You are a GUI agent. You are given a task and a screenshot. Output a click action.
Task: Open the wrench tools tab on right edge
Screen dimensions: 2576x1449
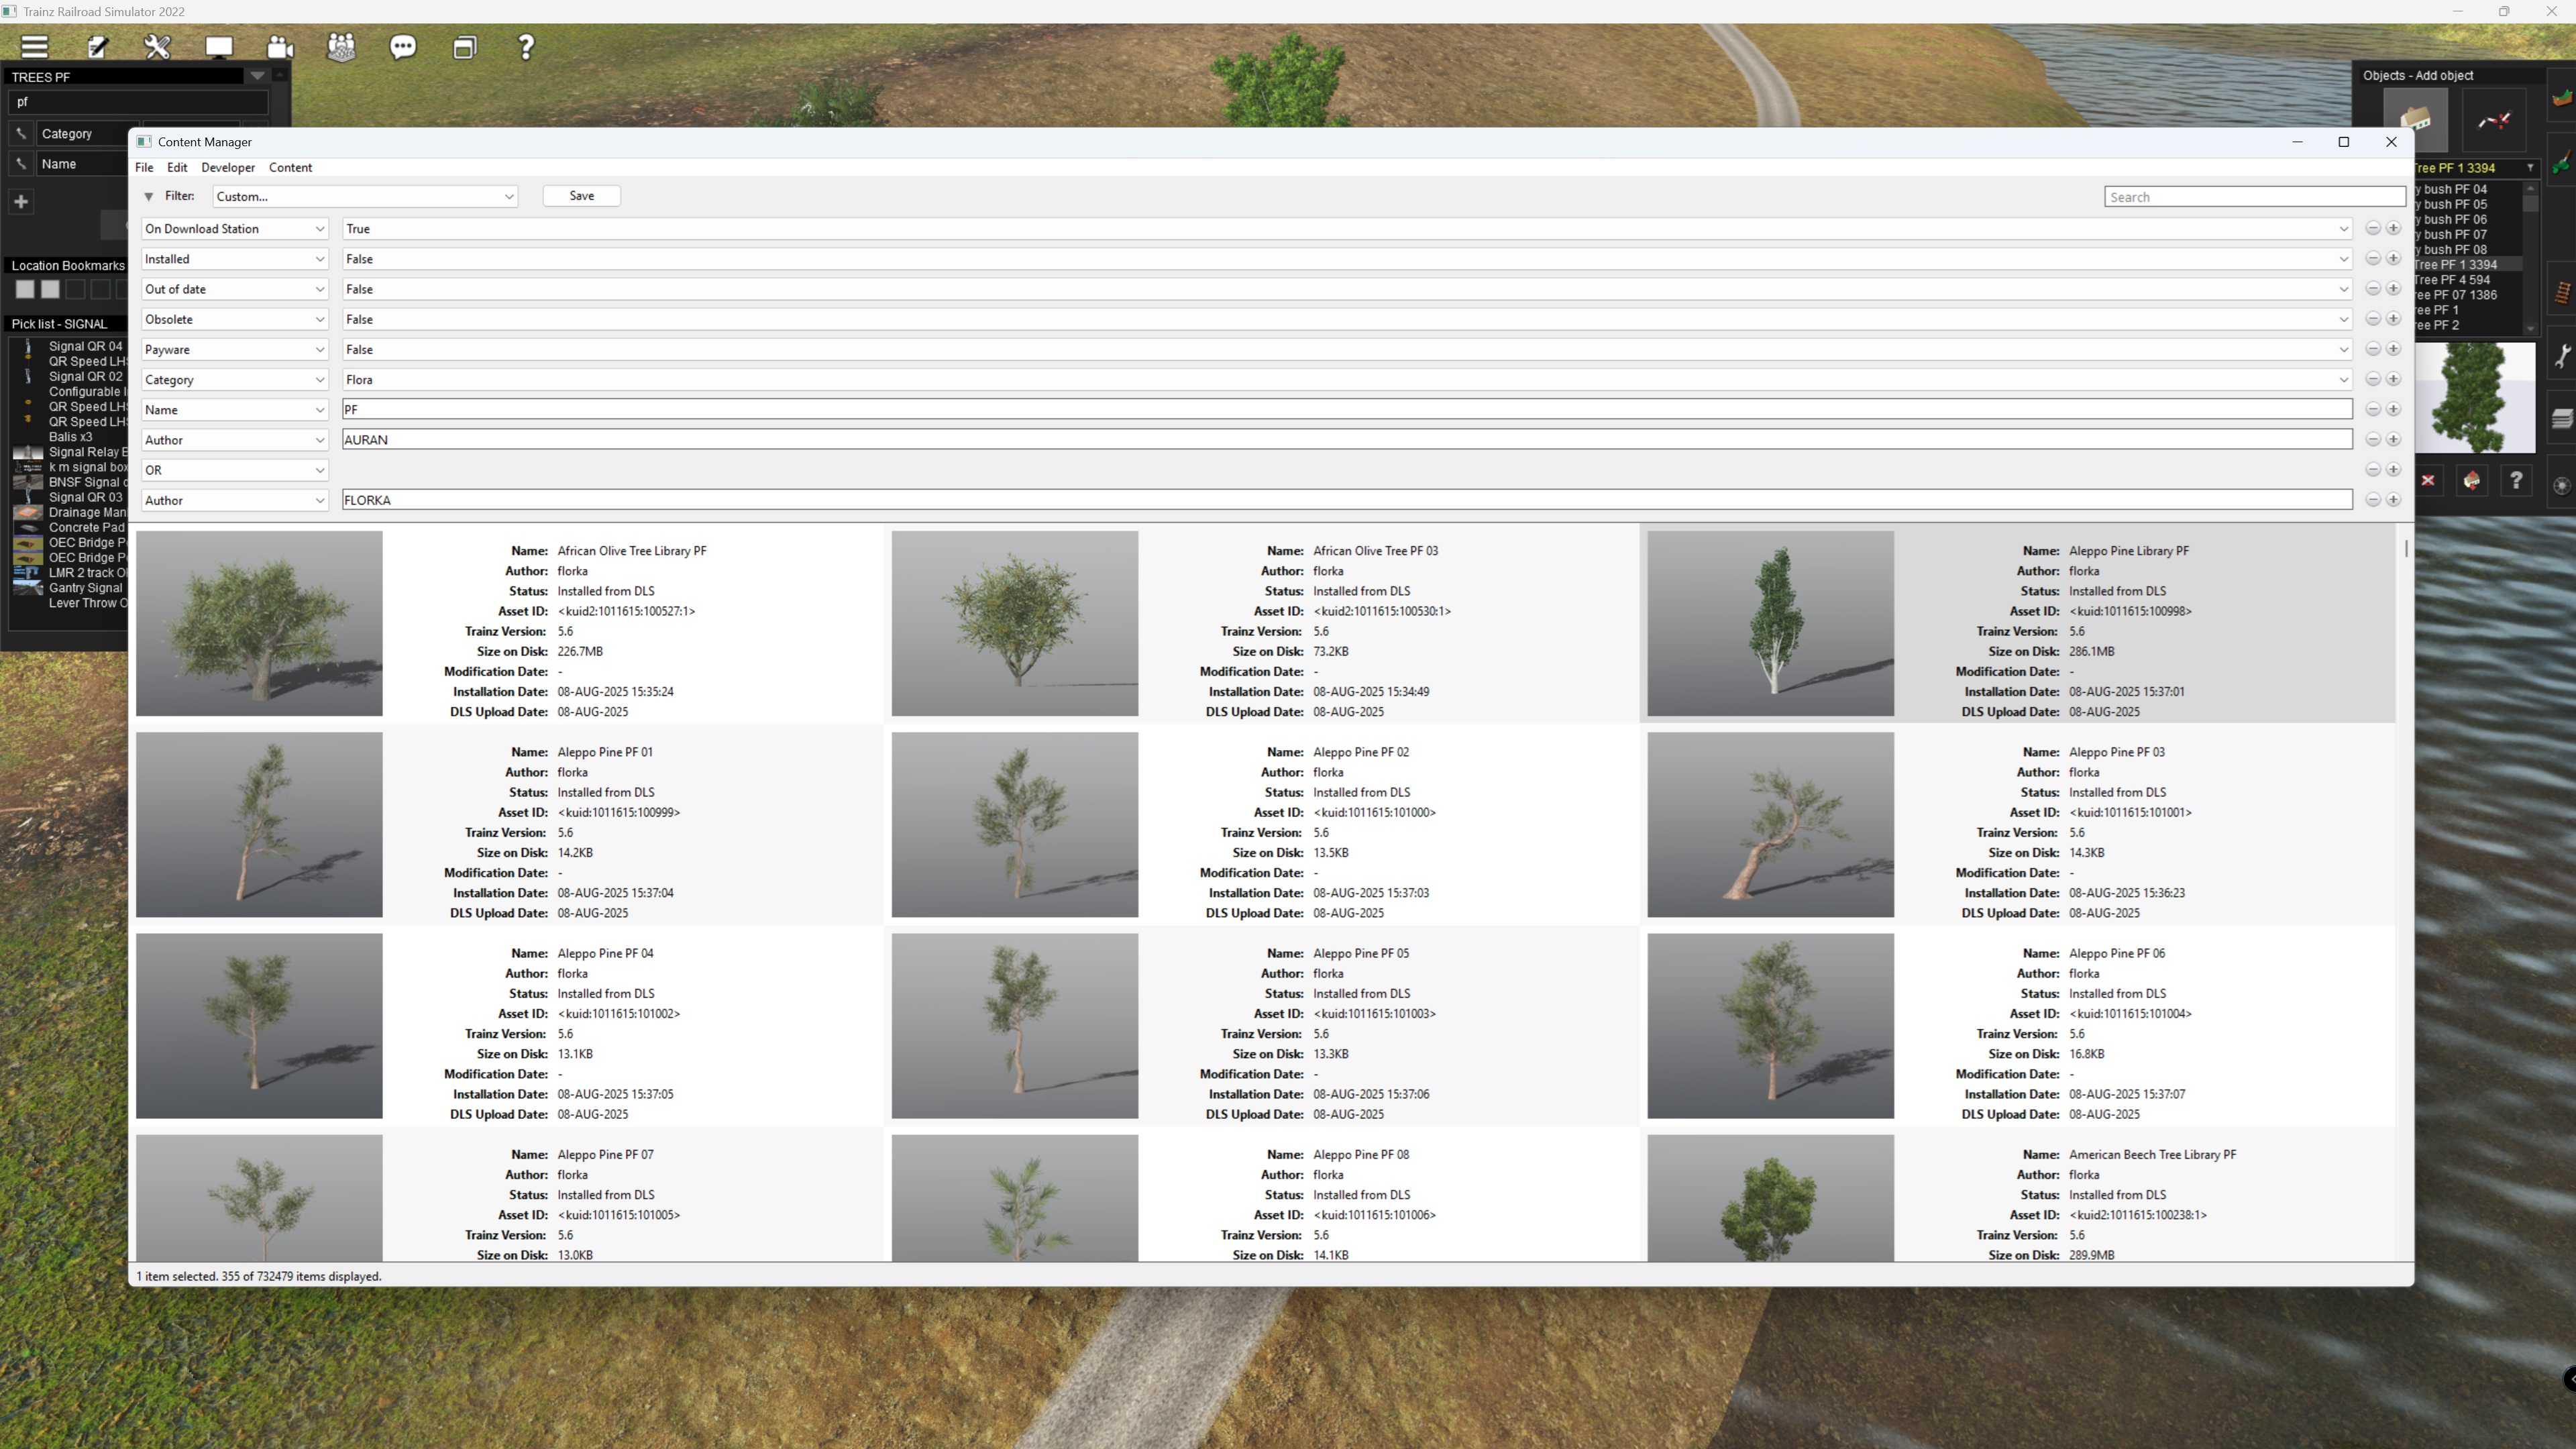coord(2562,356)
